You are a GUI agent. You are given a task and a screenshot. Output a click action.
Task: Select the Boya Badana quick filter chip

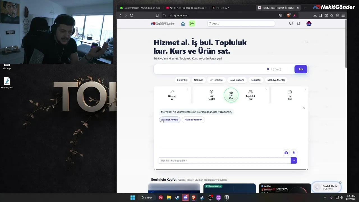click(237, 80)
